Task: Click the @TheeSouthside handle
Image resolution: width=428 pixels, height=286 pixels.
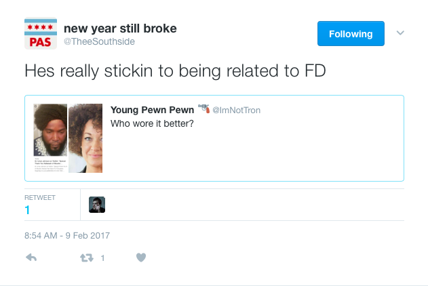Action: tap(99, 42)
